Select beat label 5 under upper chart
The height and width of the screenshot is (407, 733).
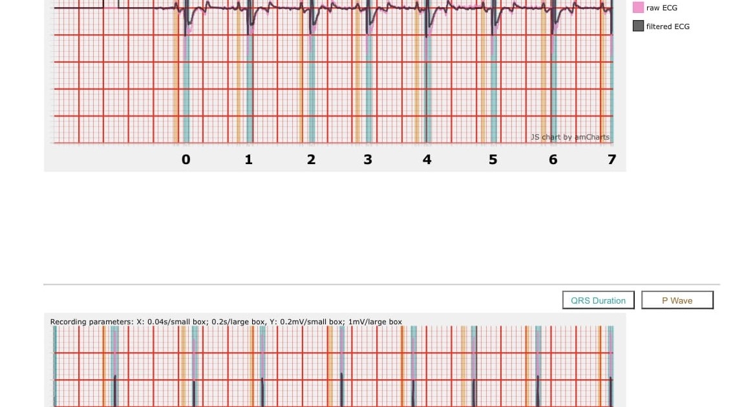coord(493,160)
